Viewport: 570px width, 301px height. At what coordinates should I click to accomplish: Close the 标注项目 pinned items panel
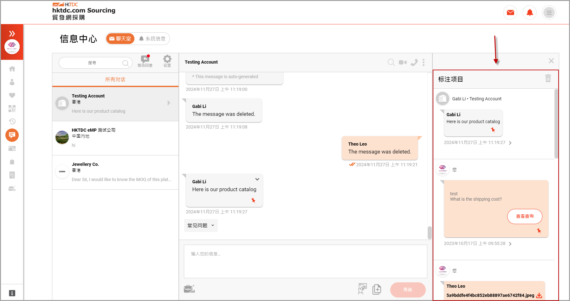click(x=551, y=61)
